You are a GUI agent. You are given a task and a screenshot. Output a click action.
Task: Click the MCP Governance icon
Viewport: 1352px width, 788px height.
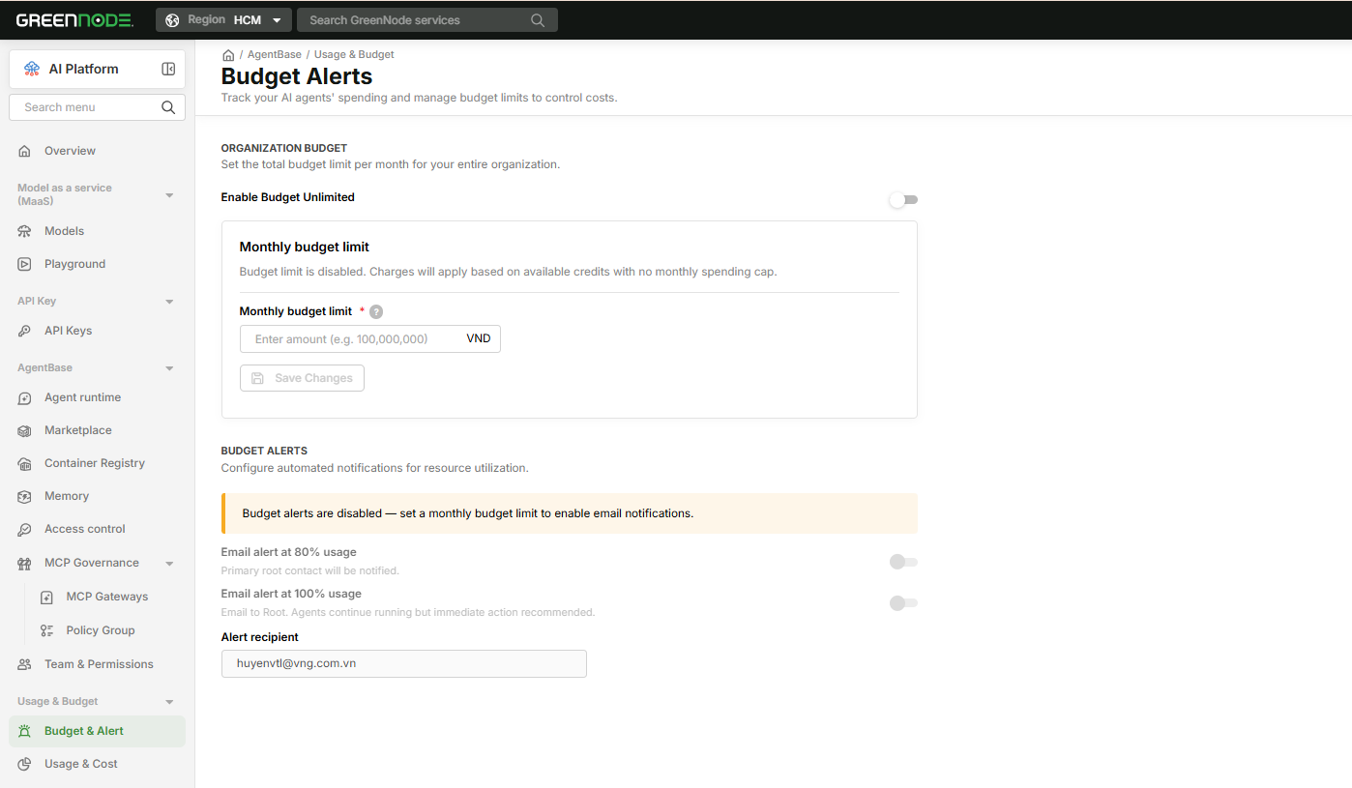[x=25, y=563]
